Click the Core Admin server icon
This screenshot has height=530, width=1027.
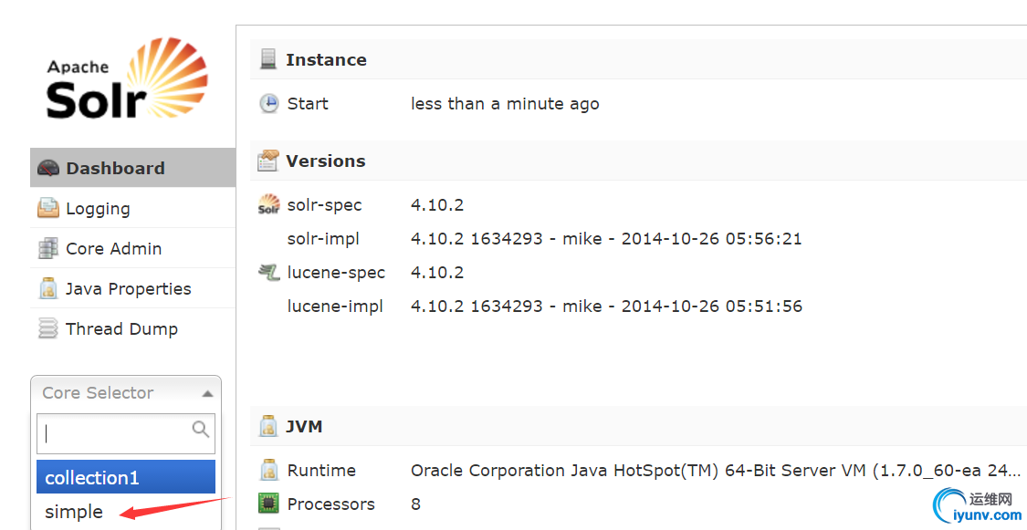click(48, 249)
